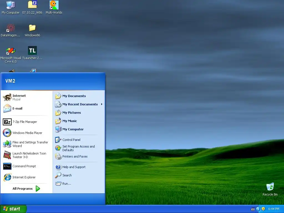Open Set Program Access and Defaults
The image size is (284, 213).
pyautogui.click(x=79, y=148)
